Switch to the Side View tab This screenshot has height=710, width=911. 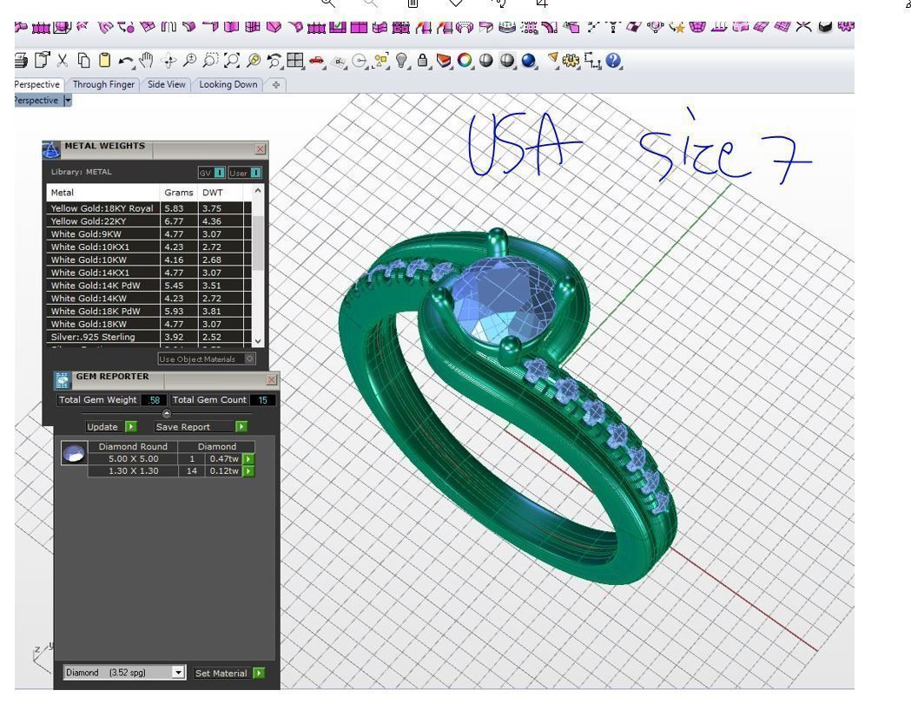point(166,84)
